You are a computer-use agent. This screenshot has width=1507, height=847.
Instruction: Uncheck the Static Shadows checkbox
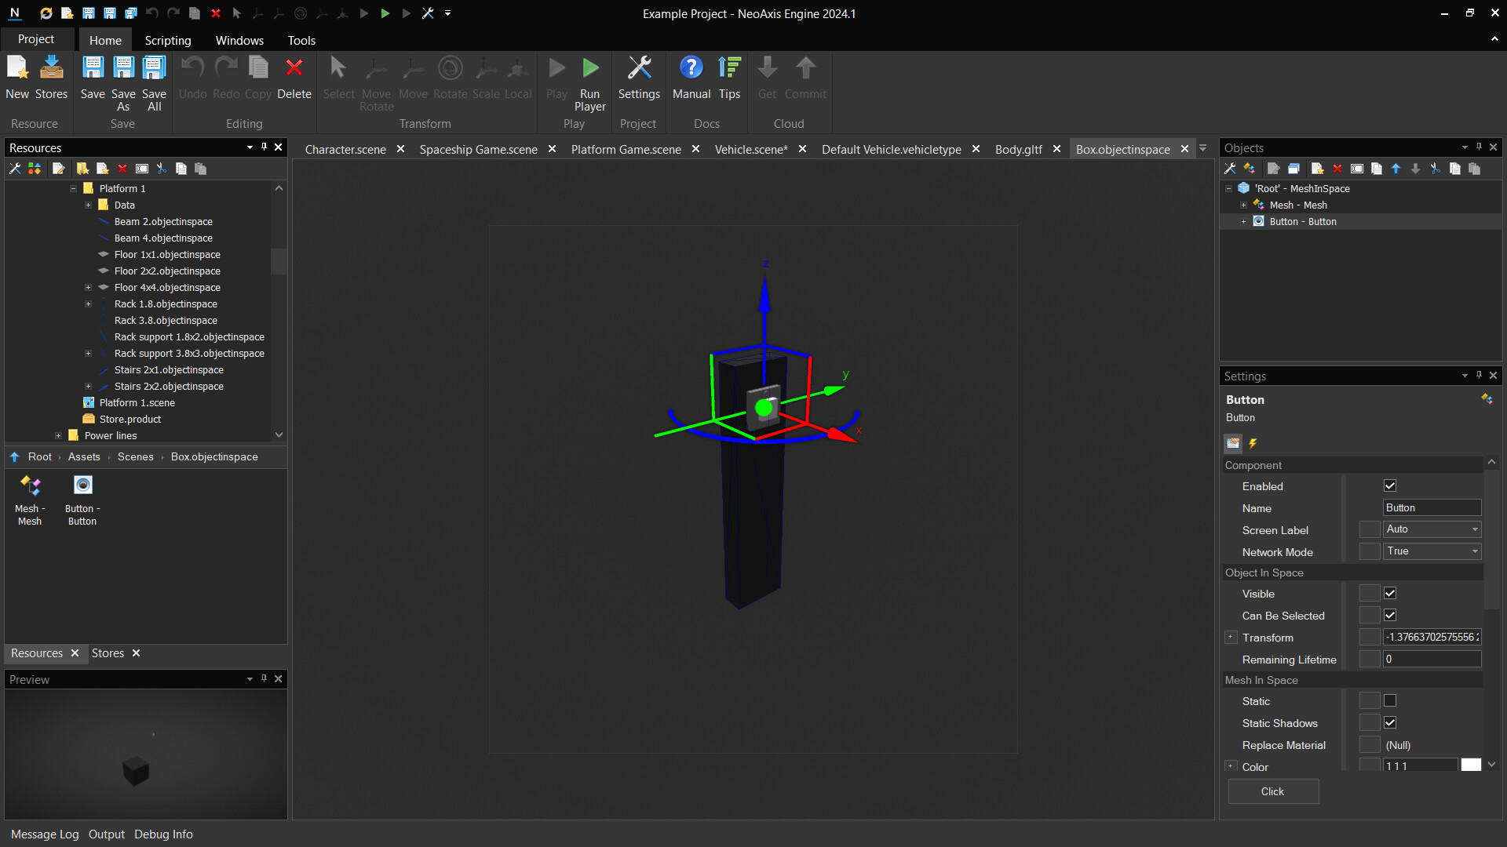point(1390,723)
